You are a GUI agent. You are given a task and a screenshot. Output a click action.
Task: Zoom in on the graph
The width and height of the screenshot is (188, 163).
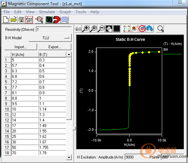pos(86,29)
